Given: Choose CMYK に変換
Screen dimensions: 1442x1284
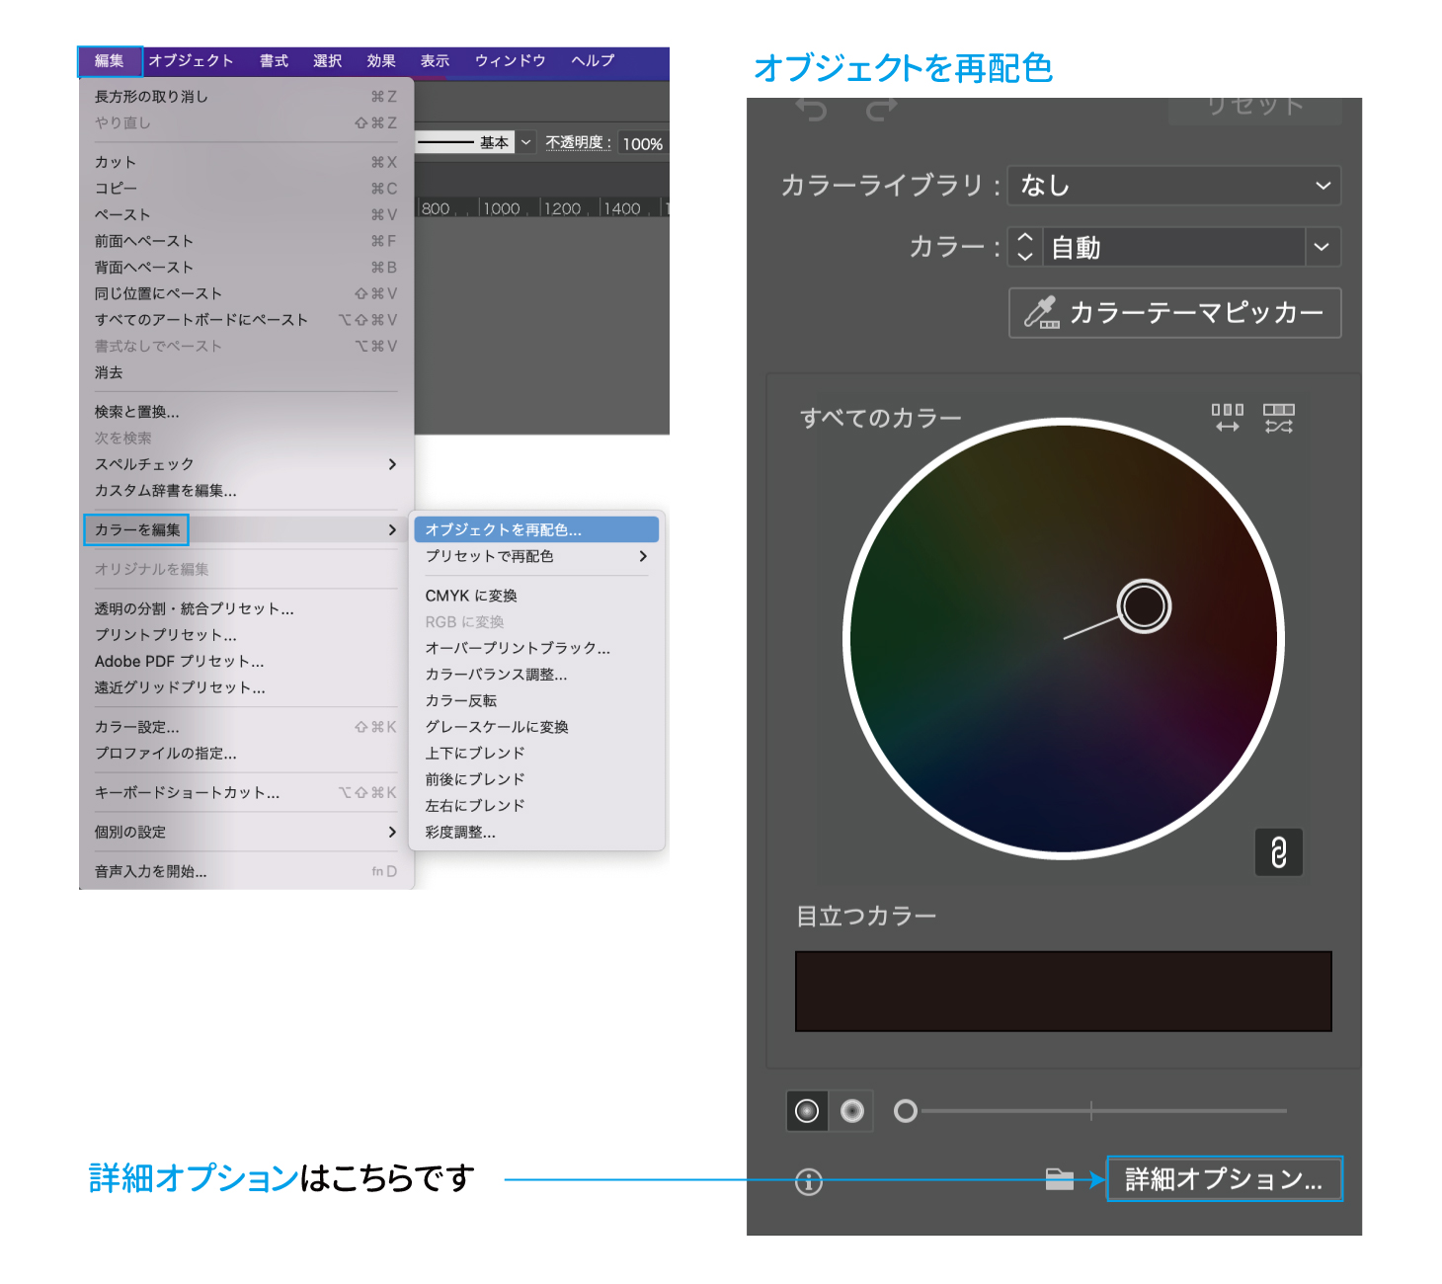Looking at the screenshot, I should coord(536,596).
